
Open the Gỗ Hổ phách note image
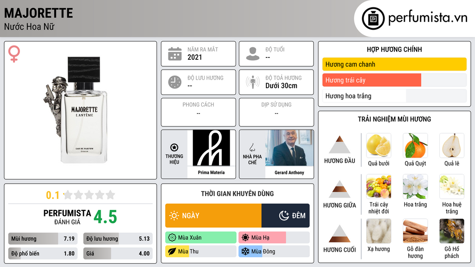tap(452, 231)
